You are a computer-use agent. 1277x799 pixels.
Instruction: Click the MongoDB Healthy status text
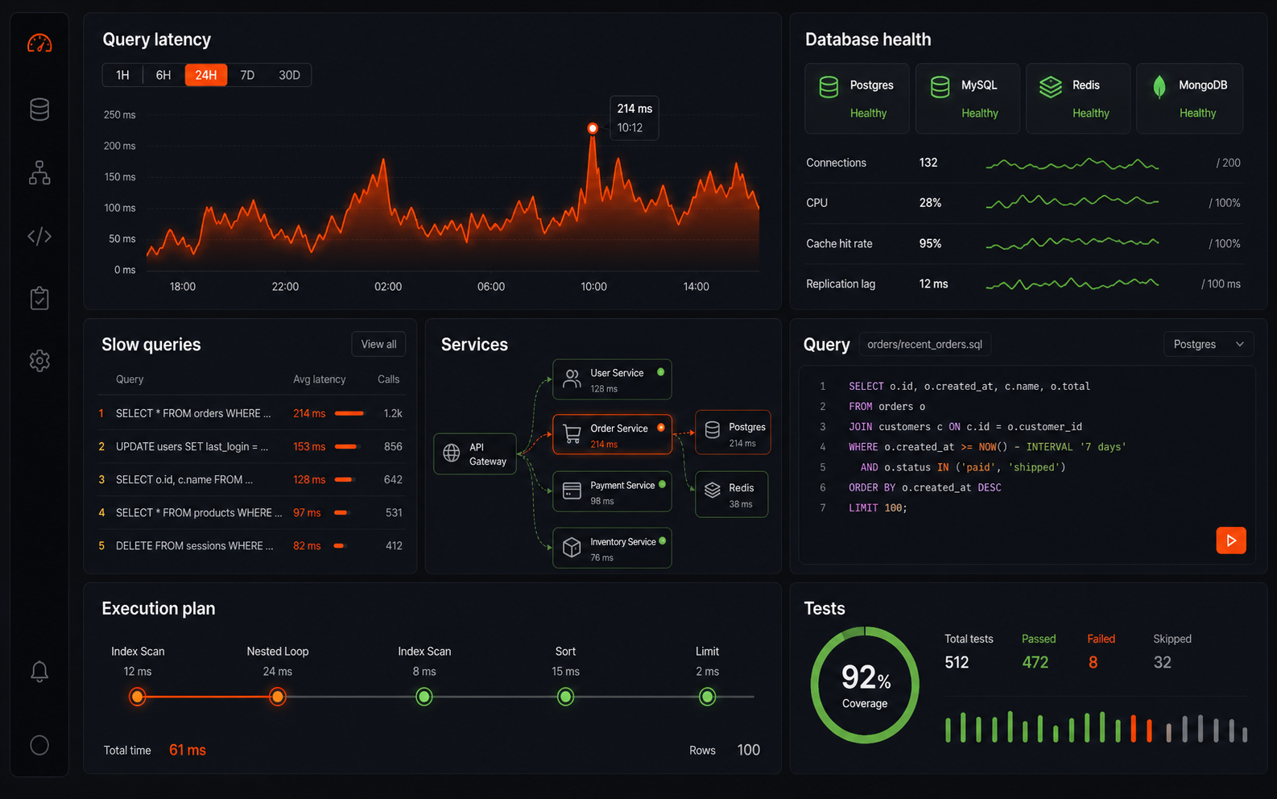click(1198, 113)
